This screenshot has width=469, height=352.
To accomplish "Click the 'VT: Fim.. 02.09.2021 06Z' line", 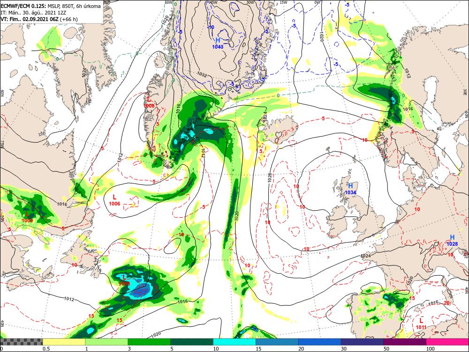I will (x=39, y=19).
